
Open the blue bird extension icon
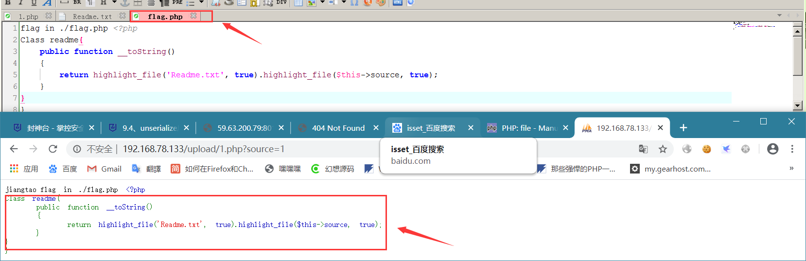pos(726,149)
